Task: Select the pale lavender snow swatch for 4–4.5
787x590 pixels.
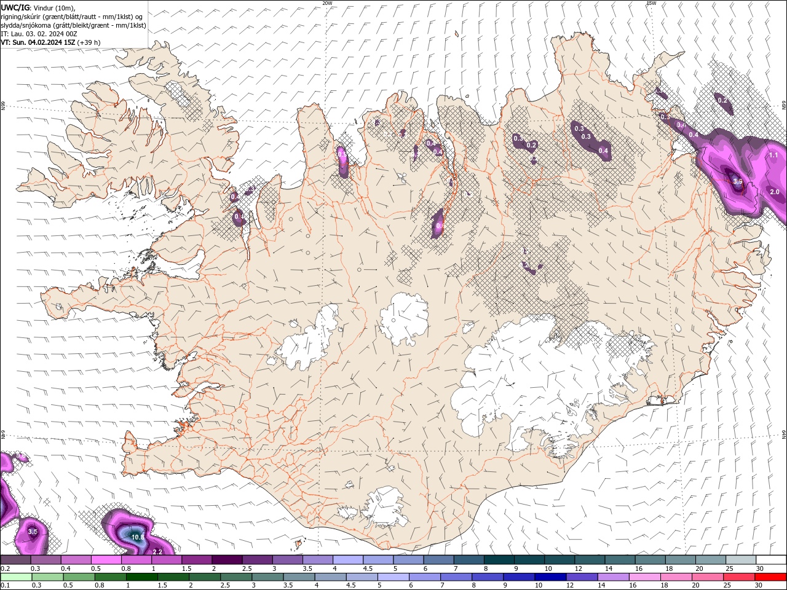Action: coord(348,560)
